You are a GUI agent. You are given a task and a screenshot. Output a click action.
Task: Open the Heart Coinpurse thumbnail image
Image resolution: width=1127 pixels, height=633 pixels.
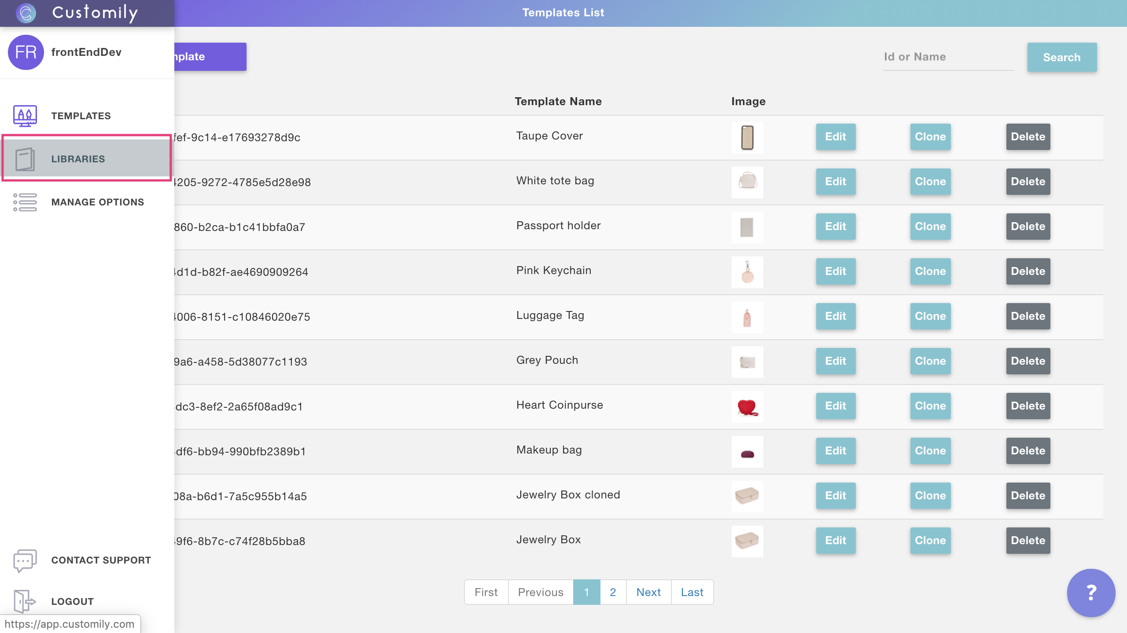(747, 407)
